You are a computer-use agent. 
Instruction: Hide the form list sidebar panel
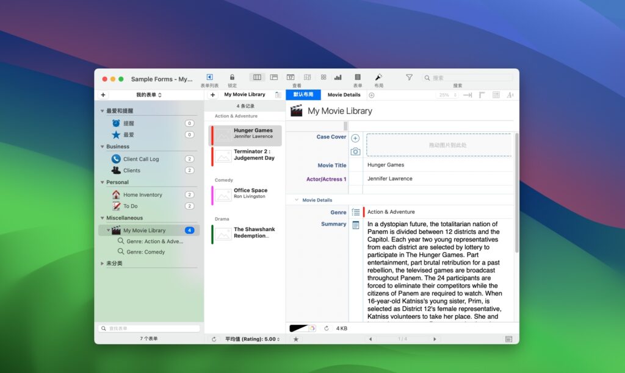(209, 77)
